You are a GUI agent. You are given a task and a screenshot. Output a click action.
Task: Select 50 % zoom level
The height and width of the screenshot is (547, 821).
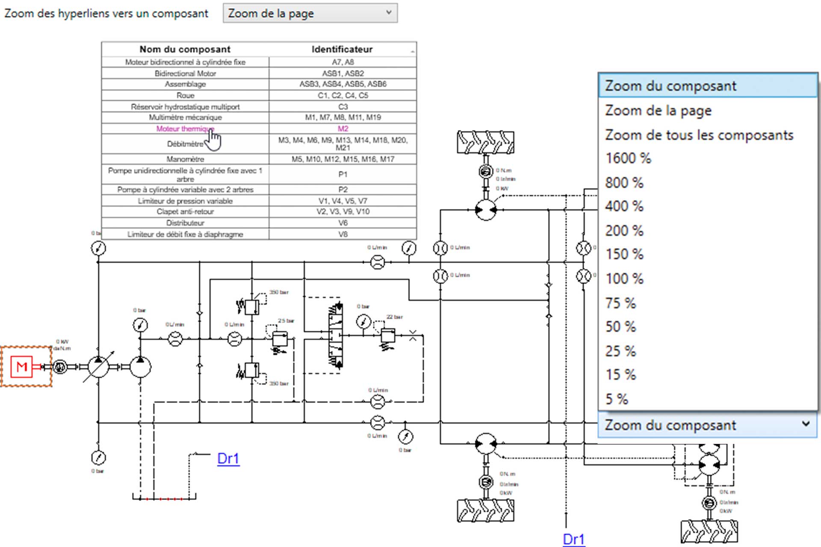pos(708,327)
